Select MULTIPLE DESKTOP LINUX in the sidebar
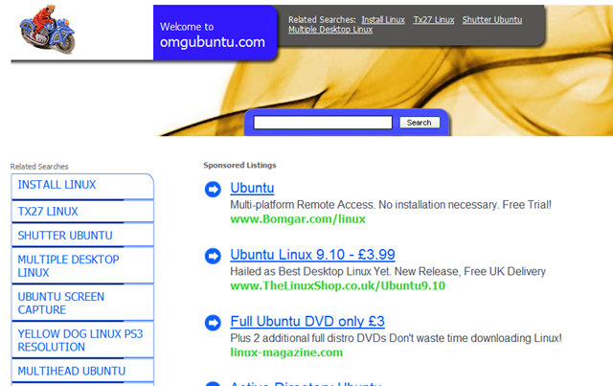 pyautogui.click(x=82, y=266)
